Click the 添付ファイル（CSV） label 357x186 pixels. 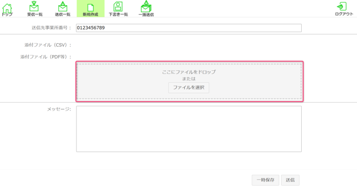[46, 45]
